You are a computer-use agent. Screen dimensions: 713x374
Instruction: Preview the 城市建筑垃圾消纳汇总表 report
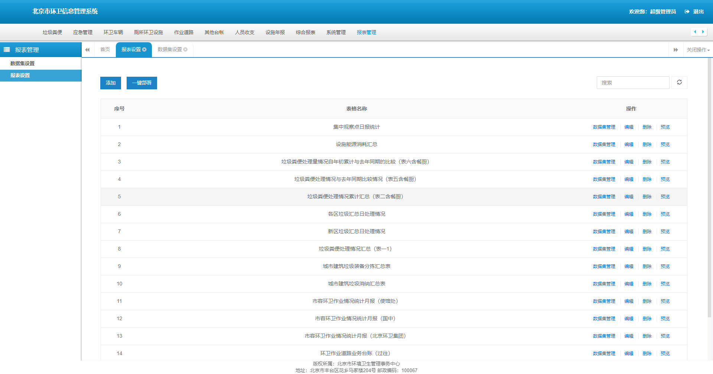665,284
